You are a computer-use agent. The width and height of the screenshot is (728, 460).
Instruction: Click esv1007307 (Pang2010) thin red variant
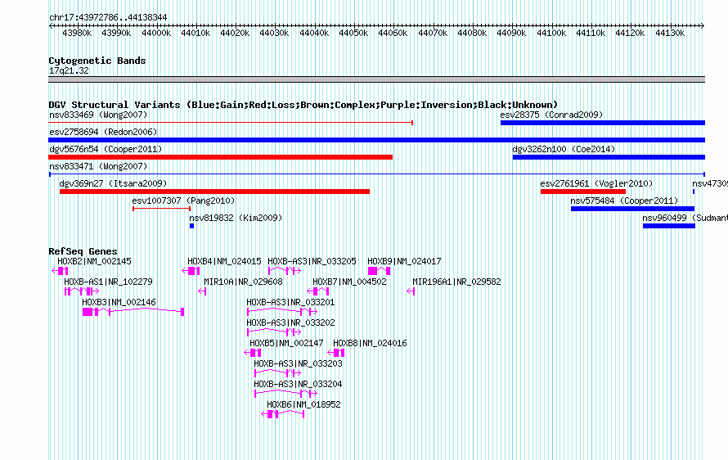coord(162,209)
